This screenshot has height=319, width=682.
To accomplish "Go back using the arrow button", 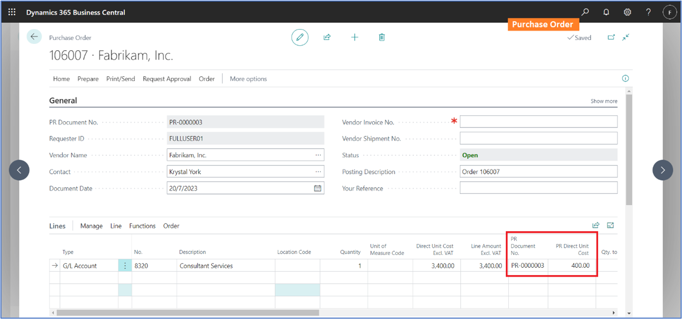I will coord(34,37).
